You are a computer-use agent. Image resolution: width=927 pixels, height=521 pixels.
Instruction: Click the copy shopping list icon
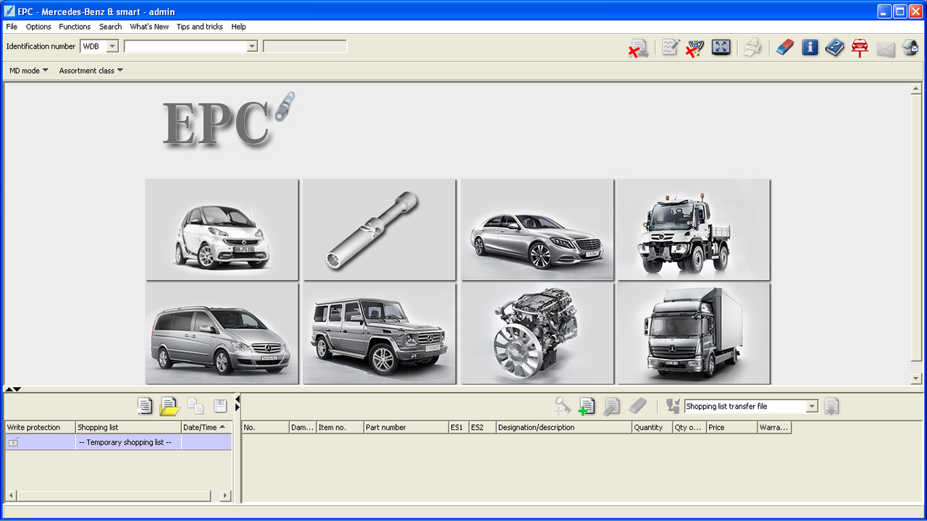[x=195, y=406]
